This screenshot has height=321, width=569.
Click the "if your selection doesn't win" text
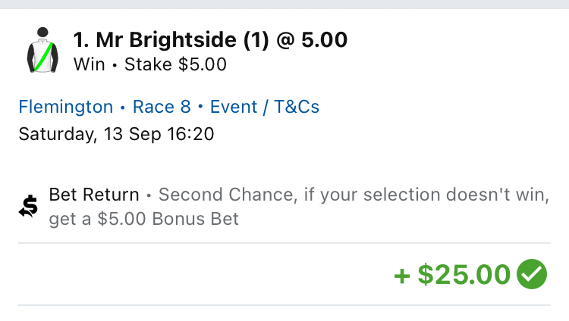425,195
